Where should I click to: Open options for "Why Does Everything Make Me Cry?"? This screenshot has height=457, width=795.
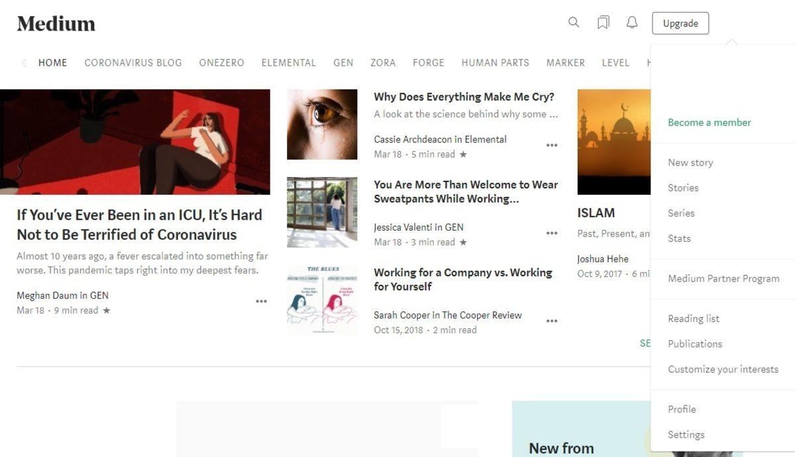tap(552, 144)
